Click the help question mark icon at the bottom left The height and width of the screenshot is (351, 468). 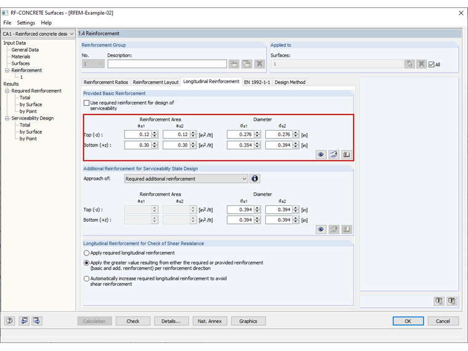(x=10, y=321)
